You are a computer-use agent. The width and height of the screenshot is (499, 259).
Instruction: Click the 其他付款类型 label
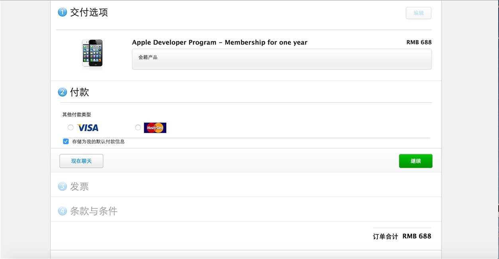pyautogui.click(x=77, y=115)
